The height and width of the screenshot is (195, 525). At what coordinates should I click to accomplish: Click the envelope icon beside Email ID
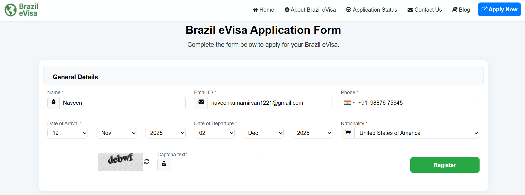coord(201,102)
